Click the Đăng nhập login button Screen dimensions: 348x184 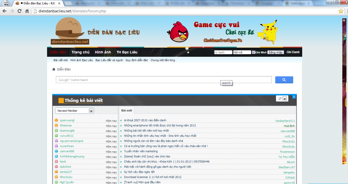point(276,52)
